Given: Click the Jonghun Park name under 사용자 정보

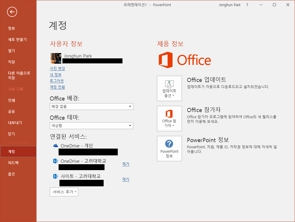Looking at the screenshot, I should point(78,56).
